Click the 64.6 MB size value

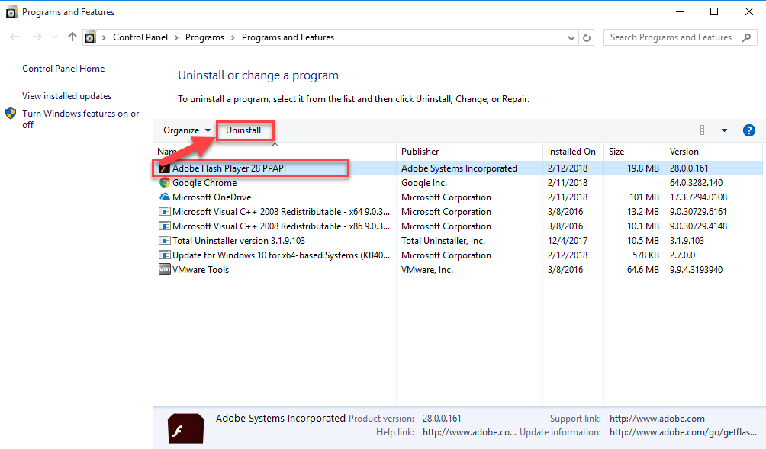click(x=643, y=270)
